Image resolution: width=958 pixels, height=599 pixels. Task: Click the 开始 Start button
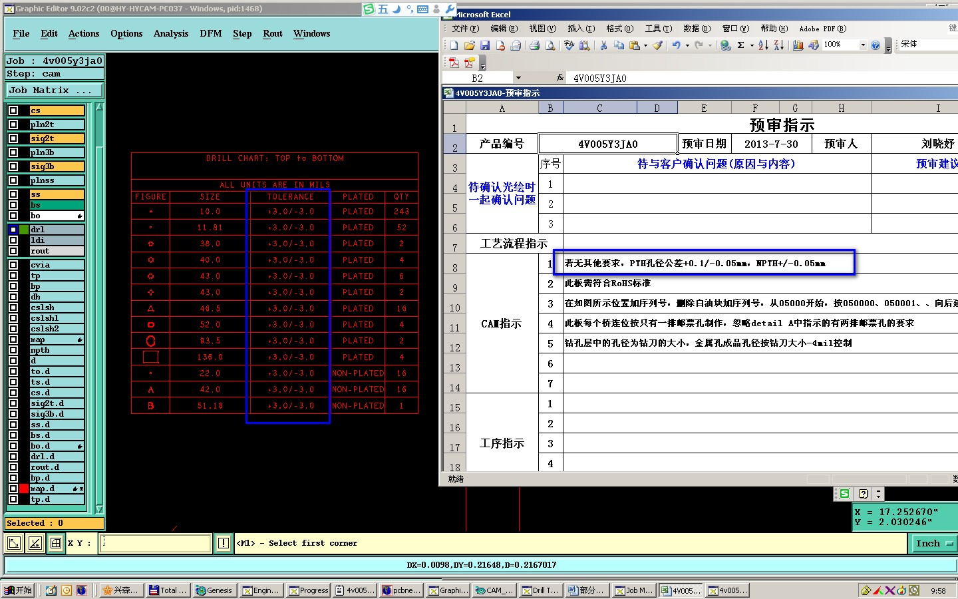click(18, 590)
